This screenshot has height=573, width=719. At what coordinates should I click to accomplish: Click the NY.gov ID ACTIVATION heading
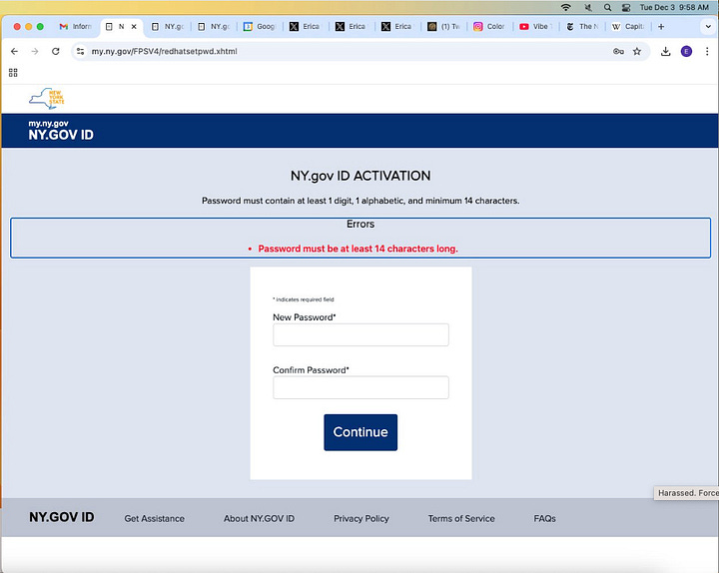tap(360, 176)
